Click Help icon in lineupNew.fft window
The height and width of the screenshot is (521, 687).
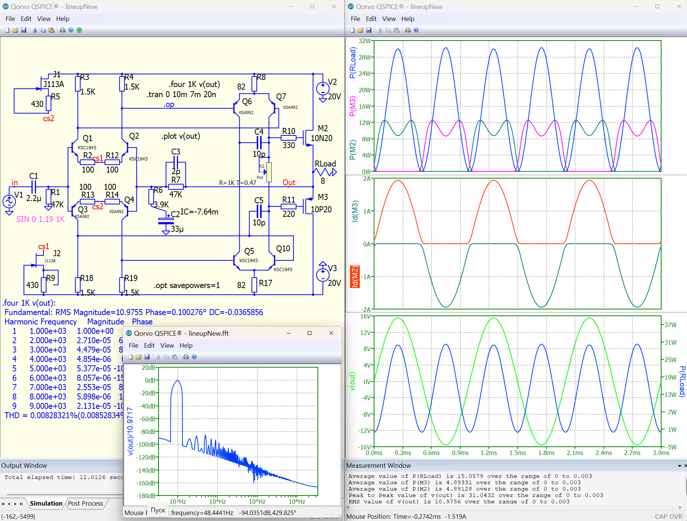click(x=194, y=357)
